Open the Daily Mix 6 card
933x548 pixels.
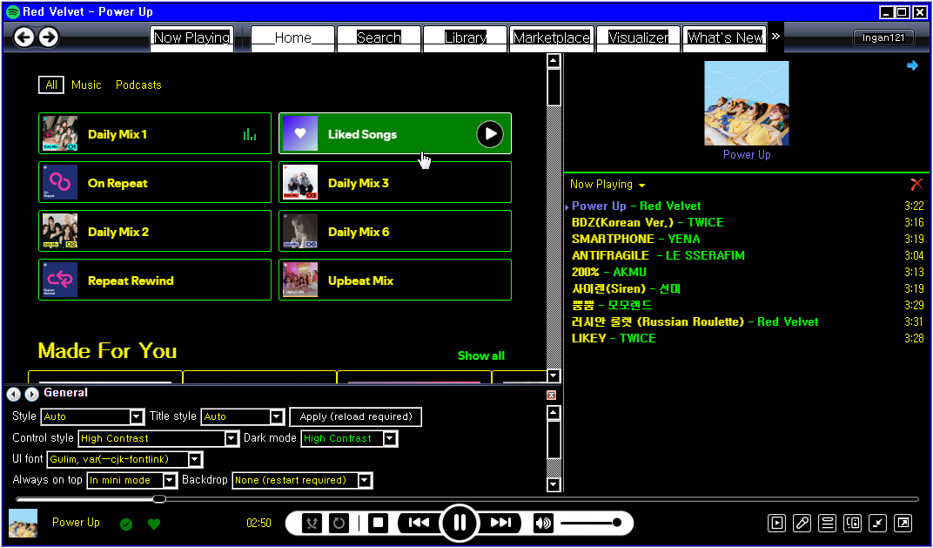point(395,231)
